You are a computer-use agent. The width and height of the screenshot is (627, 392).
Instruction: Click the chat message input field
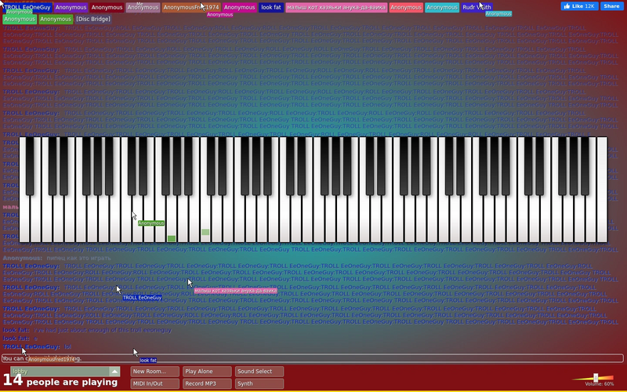click(x=312, y=358)
